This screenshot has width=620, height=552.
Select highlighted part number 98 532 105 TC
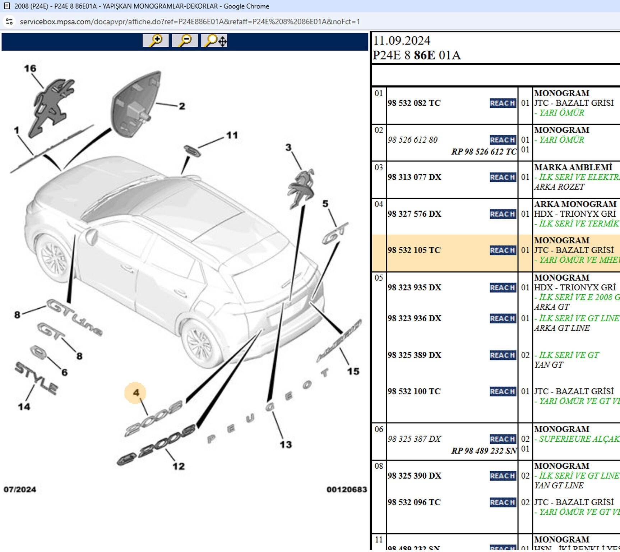(x=414, y=250)
